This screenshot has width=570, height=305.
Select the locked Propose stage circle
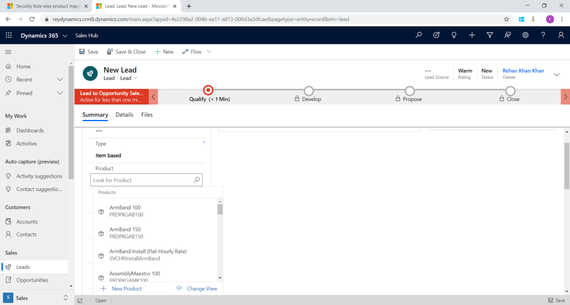click(410, 91)
